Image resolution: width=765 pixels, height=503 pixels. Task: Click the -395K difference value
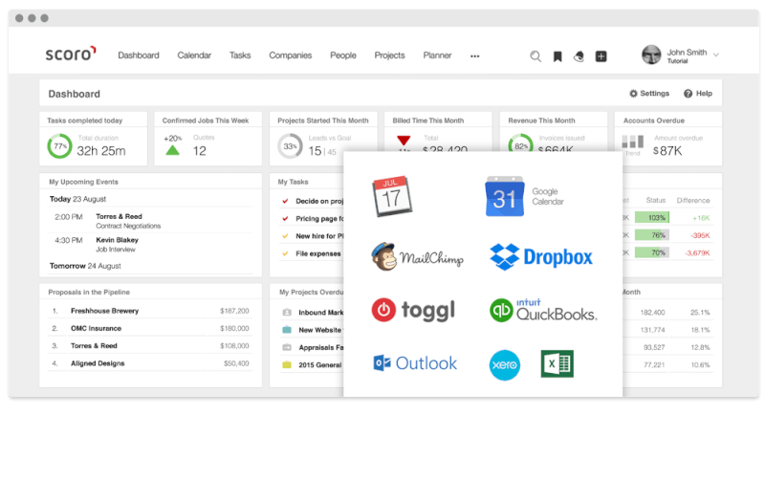point(700,235)
